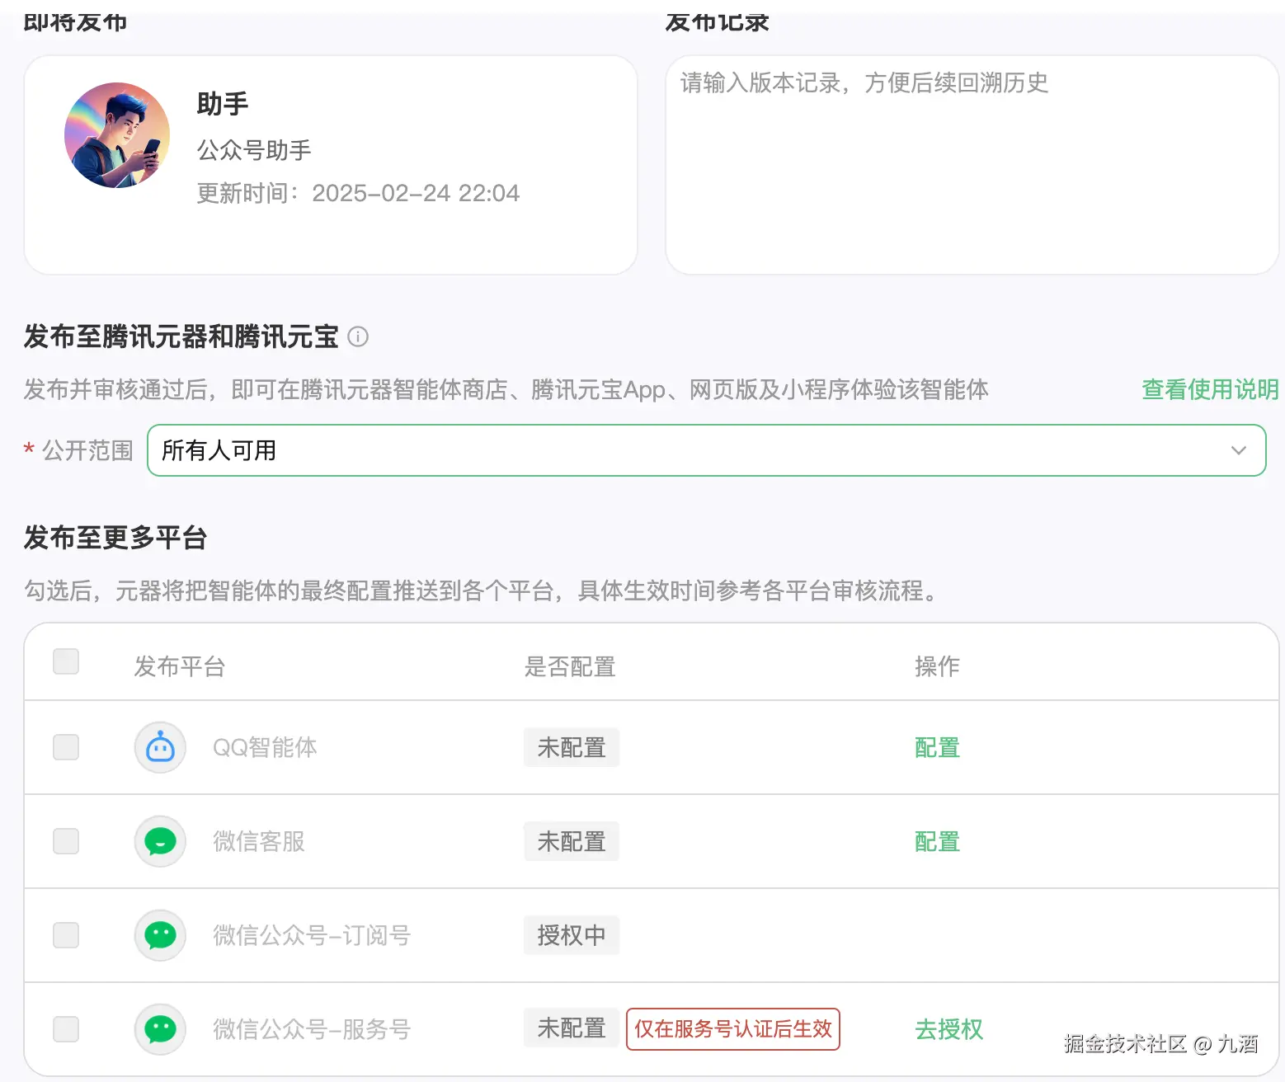Click the info icon beside 发布至腾讯元器和腾讯元宝
The image size is (1285, 1082).
tap(358, 336)
